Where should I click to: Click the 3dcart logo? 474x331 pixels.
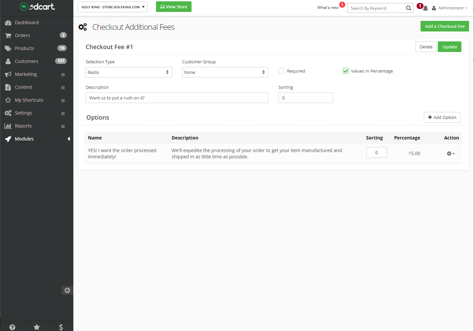[37, 7]
